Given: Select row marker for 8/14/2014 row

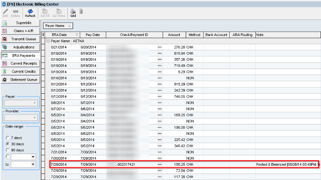Looking at the screenshot, I should point(43,78).
